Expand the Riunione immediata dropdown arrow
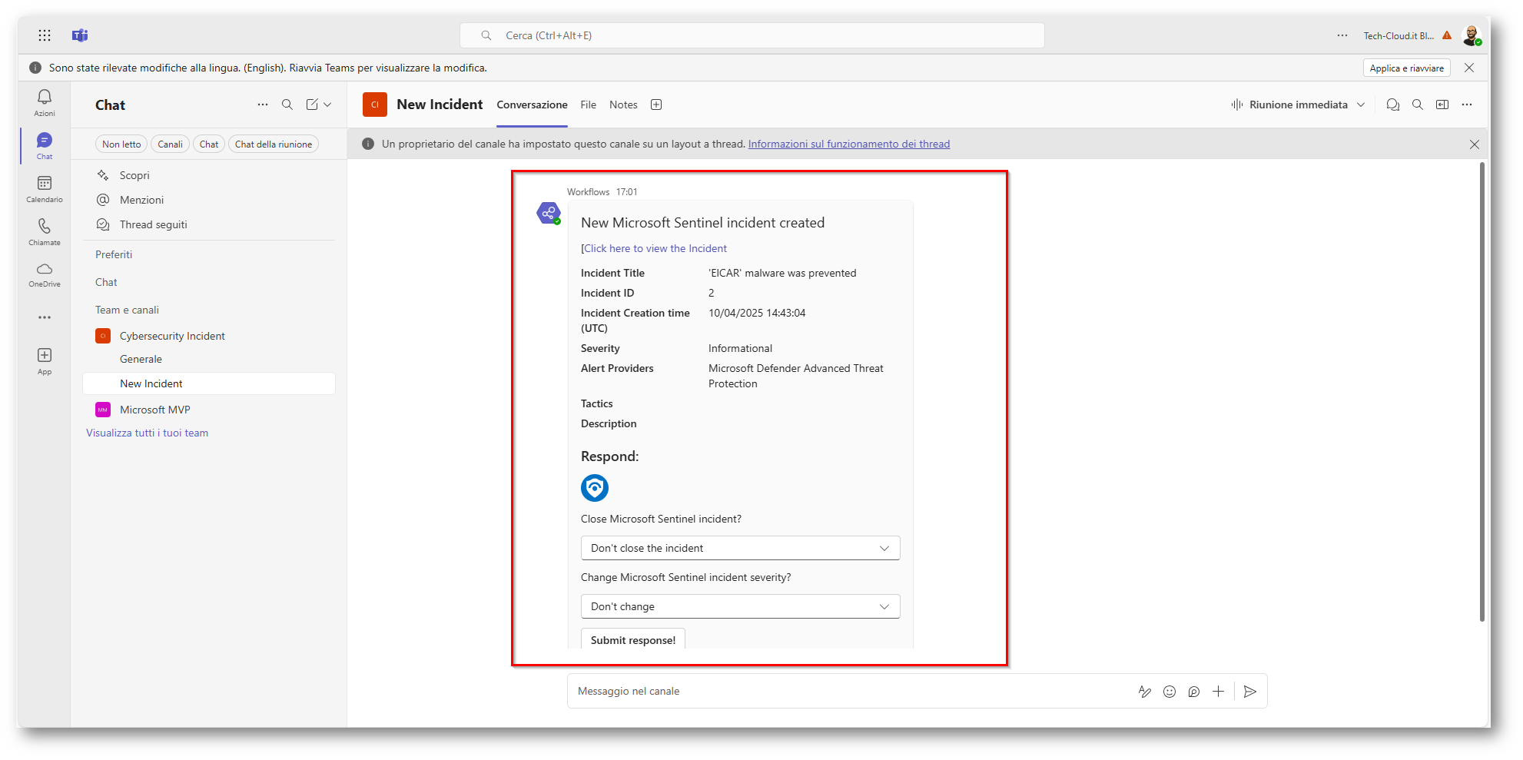This screenshot has width=1523, height=760. tap(1361, 105)
